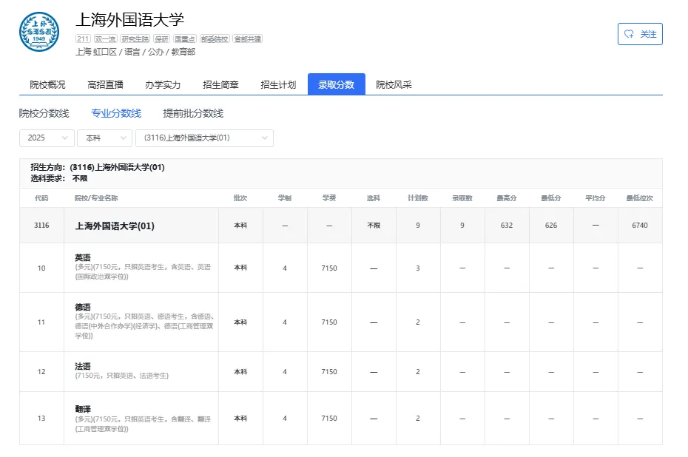Click the lowest score 626 cell
This screenshot has width=688, height=457.
point(551,226)
